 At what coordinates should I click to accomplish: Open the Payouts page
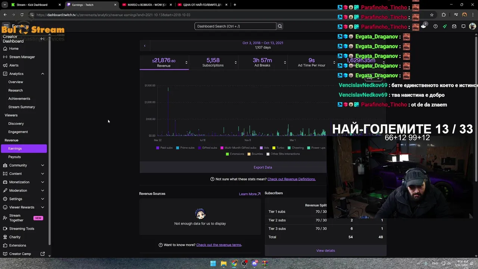point(15,157)
